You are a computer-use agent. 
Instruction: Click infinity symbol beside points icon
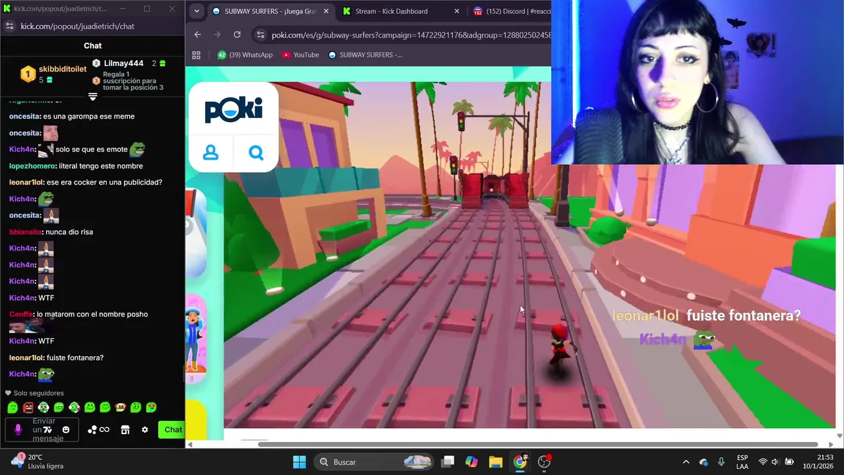tap(104, 429)
